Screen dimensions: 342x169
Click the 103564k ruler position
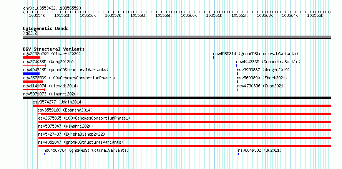(290, 15)
